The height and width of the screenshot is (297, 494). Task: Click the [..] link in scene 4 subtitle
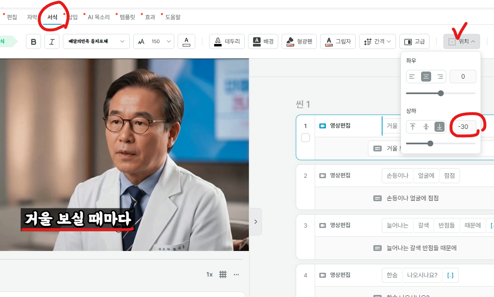pos(450,275)
